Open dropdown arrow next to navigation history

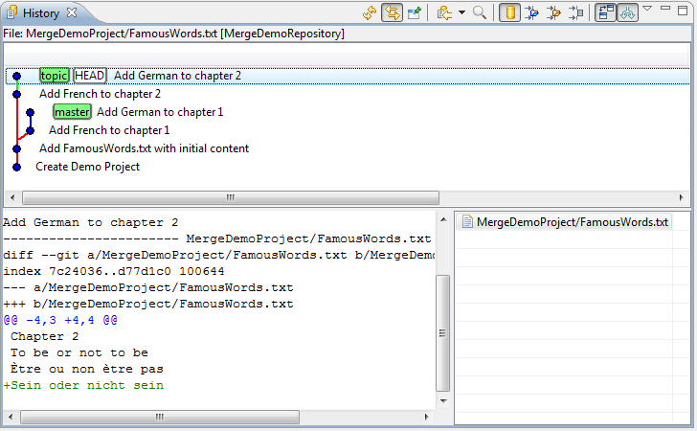[x=461, y=12]
